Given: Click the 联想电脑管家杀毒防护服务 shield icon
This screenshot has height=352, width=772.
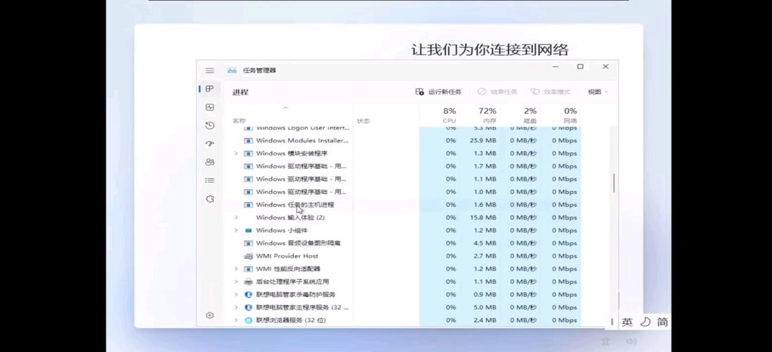Looking at the screenshot, I should coord(248,294).
